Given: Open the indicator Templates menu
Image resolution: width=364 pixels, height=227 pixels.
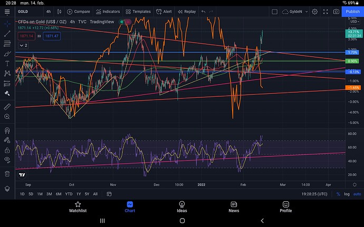Looking at the screenshot, I should point(138,12).
